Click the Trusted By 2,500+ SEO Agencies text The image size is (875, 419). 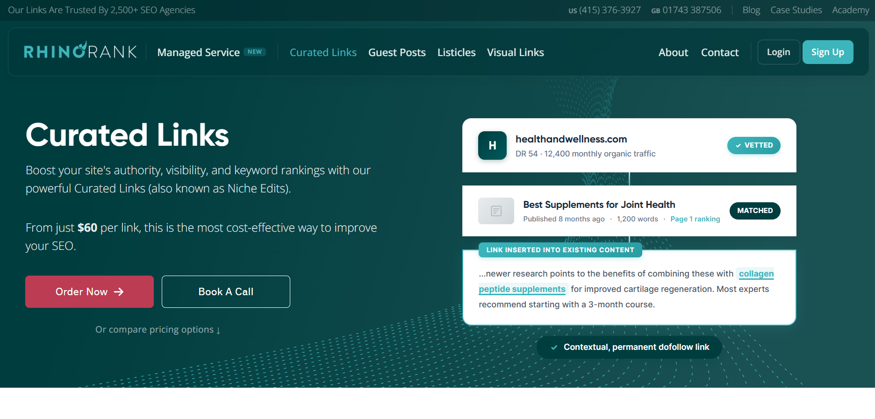pos(101,10)
